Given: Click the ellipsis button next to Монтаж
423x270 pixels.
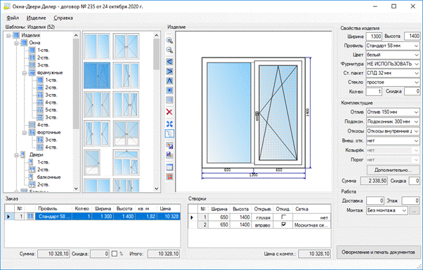Looking at the screenshot, I should pyautogui.click(x=415, y=210).
